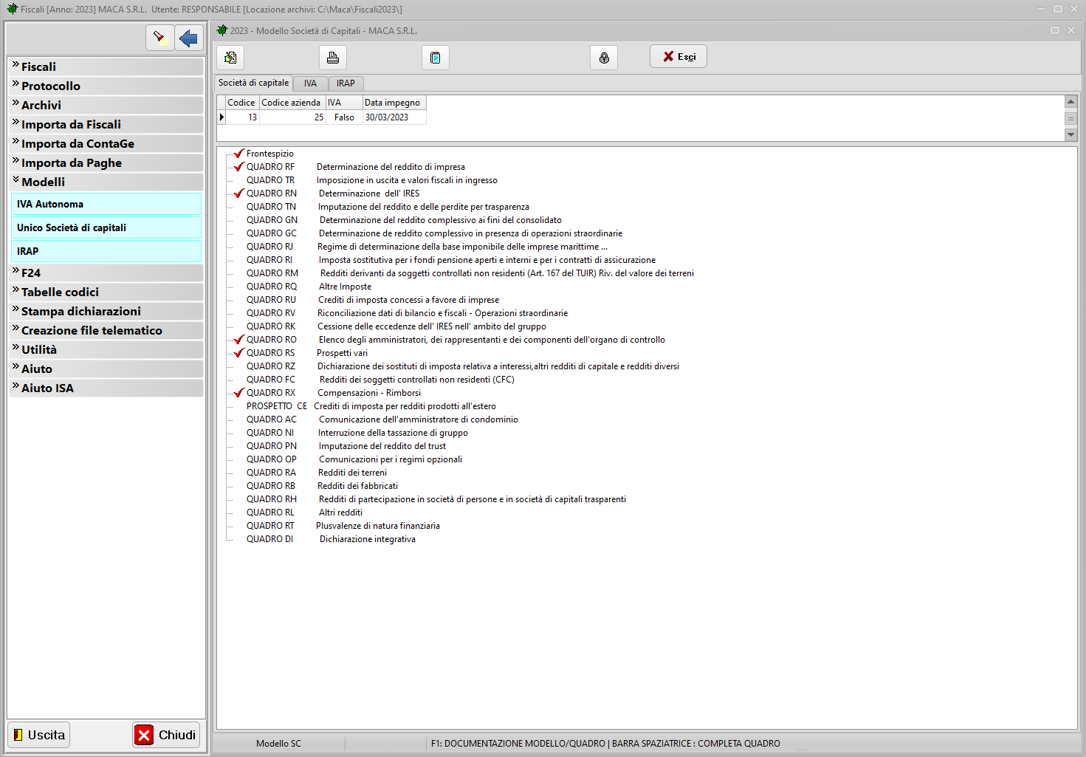Click the notepad icon in the toolbar
The image size is (1086, 757).
[x=436, y=58]
